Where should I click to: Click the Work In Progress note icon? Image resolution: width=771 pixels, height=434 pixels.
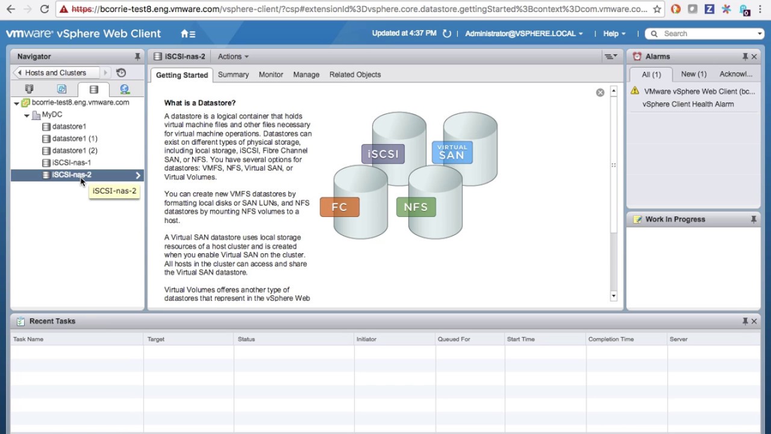pos(637,219)
